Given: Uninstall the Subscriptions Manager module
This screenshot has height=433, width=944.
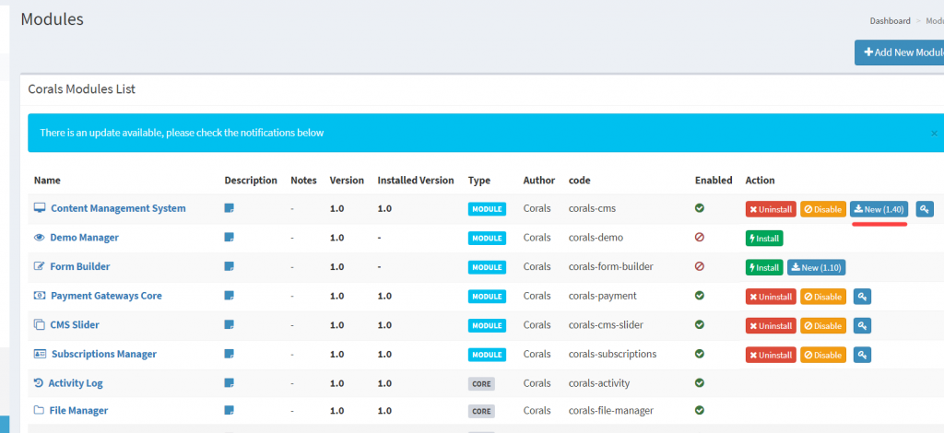Looking at the screenshot, I should point(772,355).
